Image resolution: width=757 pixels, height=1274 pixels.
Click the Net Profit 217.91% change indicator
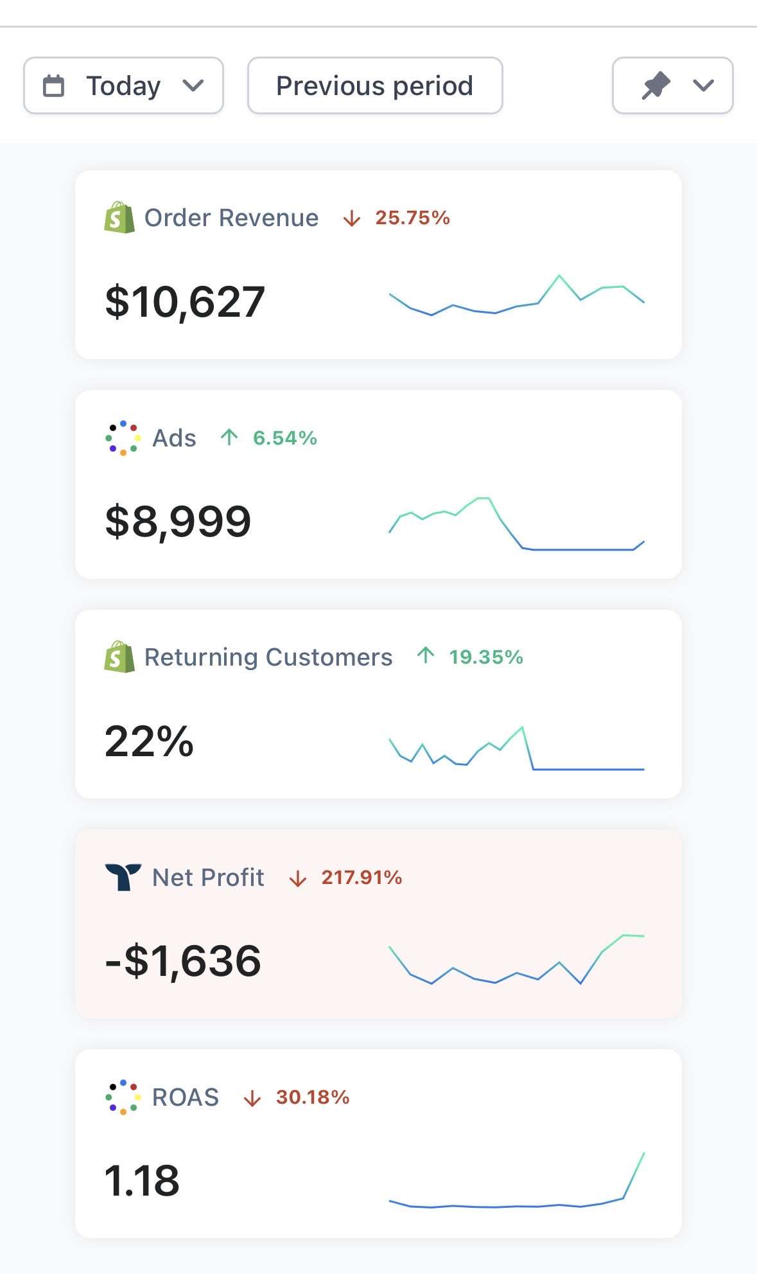[x=345, y=878]
